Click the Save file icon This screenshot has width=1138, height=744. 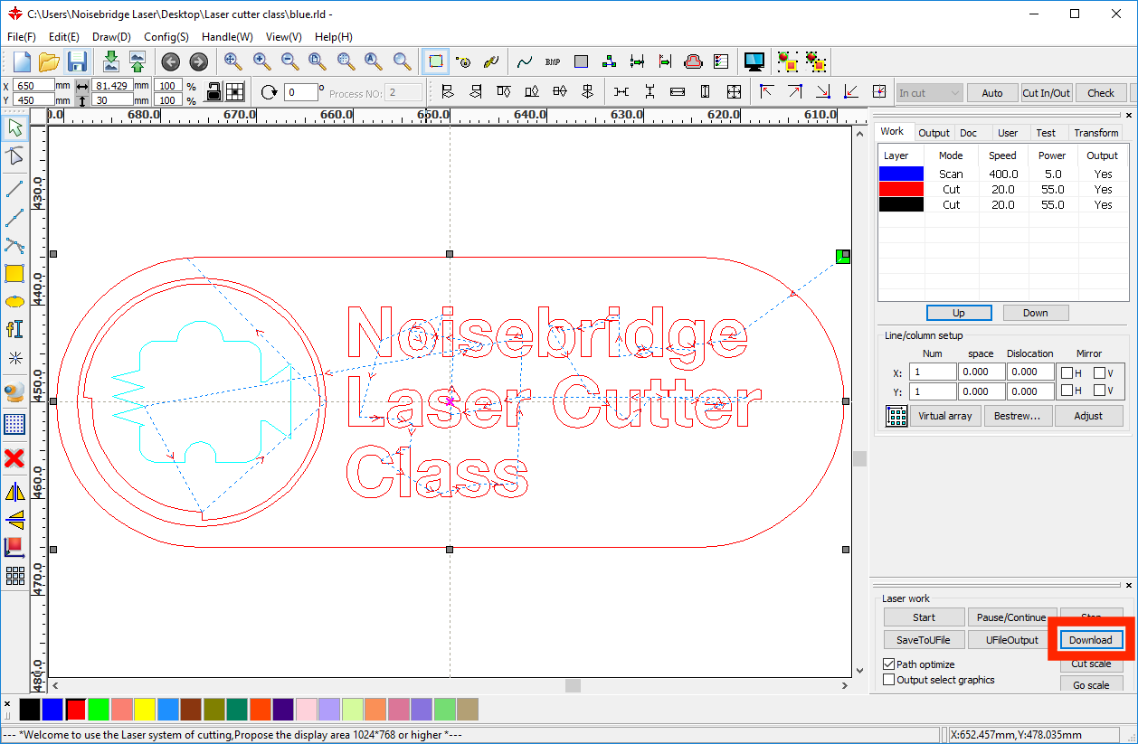pyautogui.click(x=77, y=61)
